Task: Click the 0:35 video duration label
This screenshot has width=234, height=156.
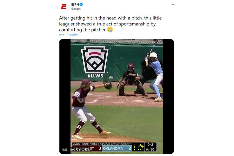Action: [65, 149]
